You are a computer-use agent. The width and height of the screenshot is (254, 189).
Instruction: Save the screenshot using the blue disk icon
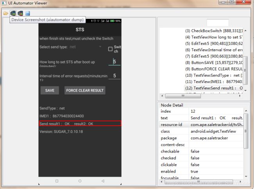click(27, 13)
